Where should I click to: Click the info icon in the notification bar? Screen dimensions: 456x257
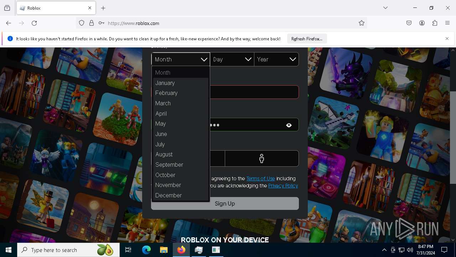[10, 39]
